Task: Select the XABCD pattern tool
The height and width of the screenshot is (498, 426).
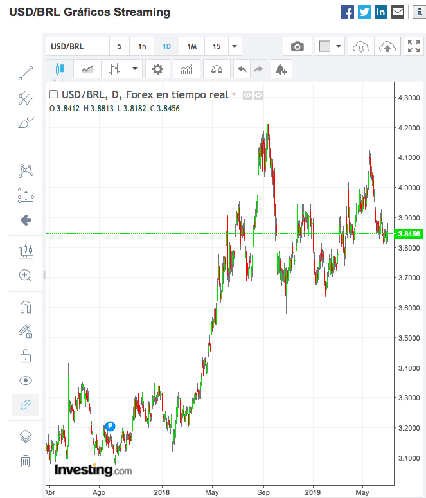Action: point(26,171)
